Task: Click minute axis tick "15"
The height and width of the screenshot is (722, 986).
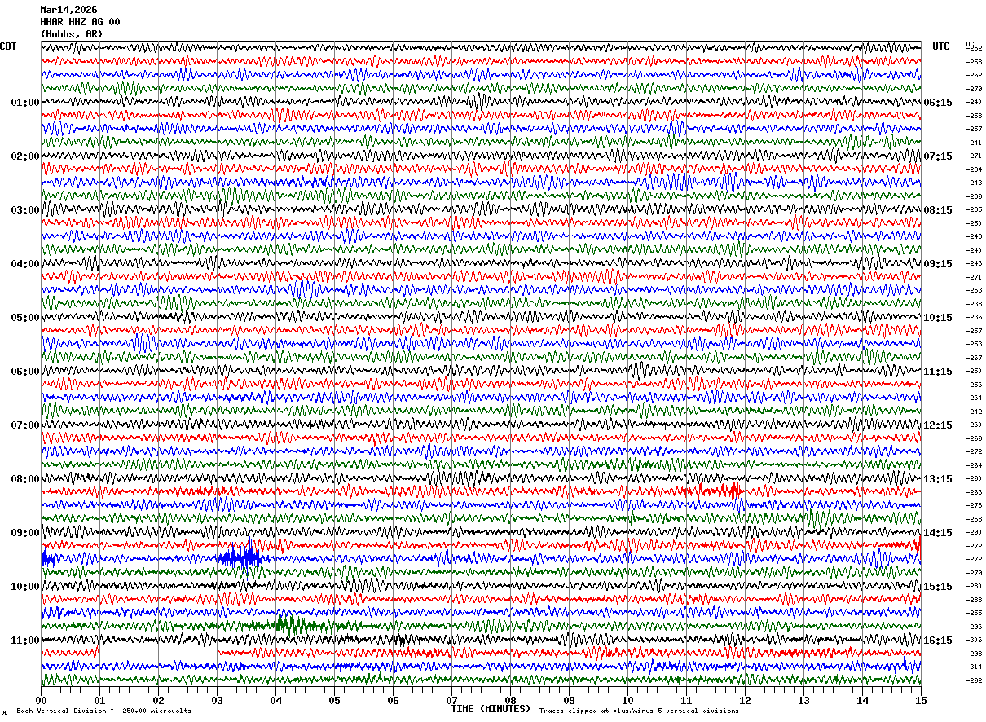Action: (921, 700)
